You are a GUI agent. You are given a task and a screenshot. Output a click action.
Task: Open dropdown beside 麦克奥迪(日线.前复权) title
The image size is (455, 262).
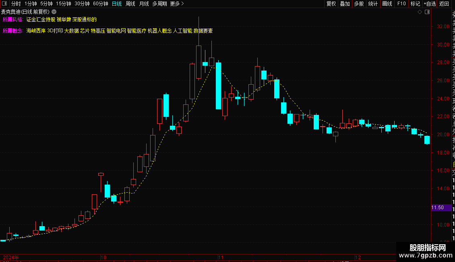pyautogui.click(x=54, y=12)
